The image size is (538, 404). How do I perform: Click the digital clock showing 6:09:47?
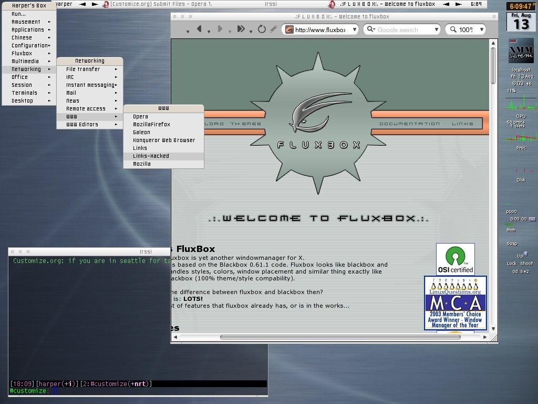click(521, 6)
